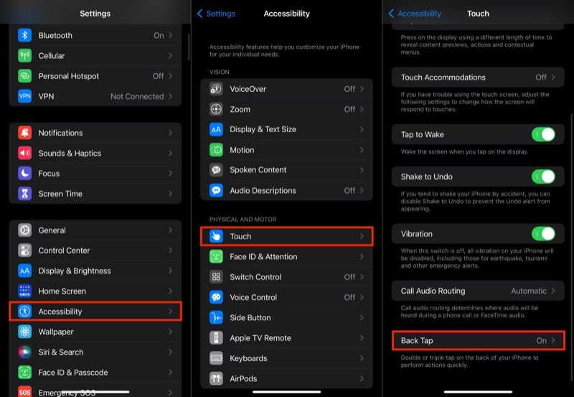The height and width of the screenshot is (397, 574).
Task: Tap the Notifications bell icon
Action: [25, 133]
